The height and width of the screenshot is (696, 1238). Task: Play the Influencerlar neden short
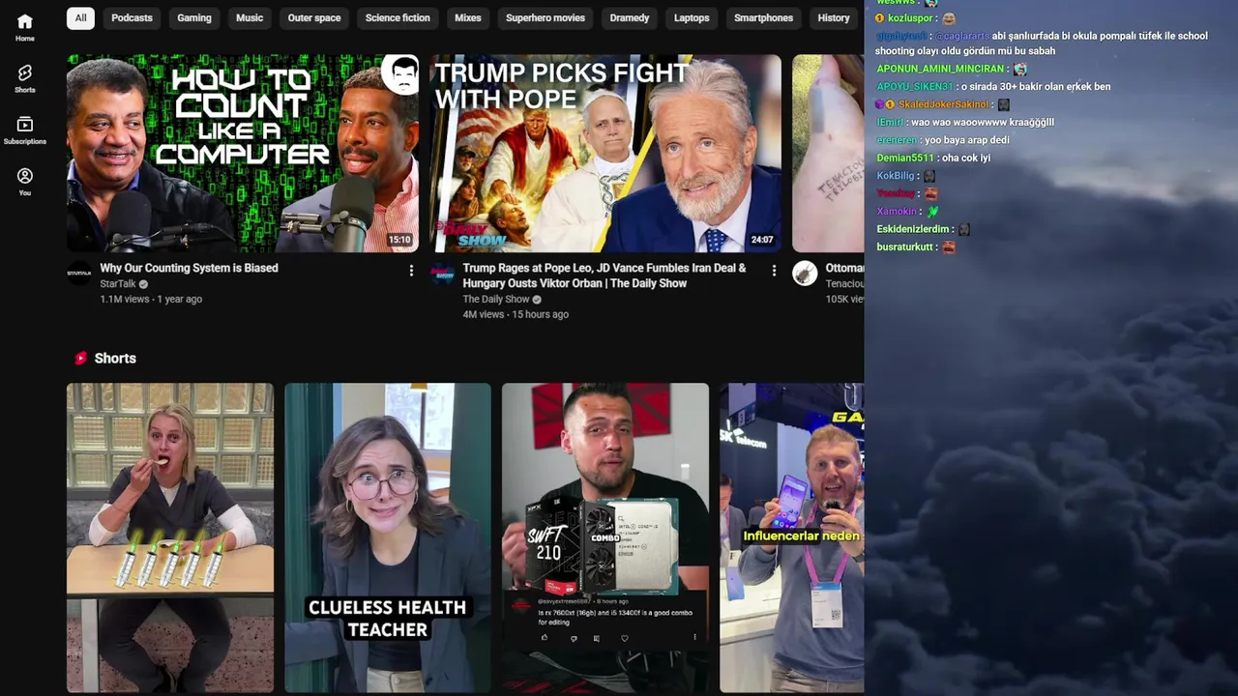pos(792,537)
